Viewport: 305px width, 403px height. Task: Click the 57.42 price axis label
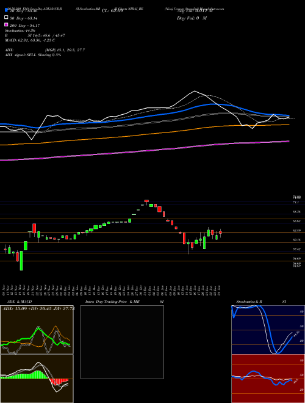pyautogui.click(x=297, y=249)
